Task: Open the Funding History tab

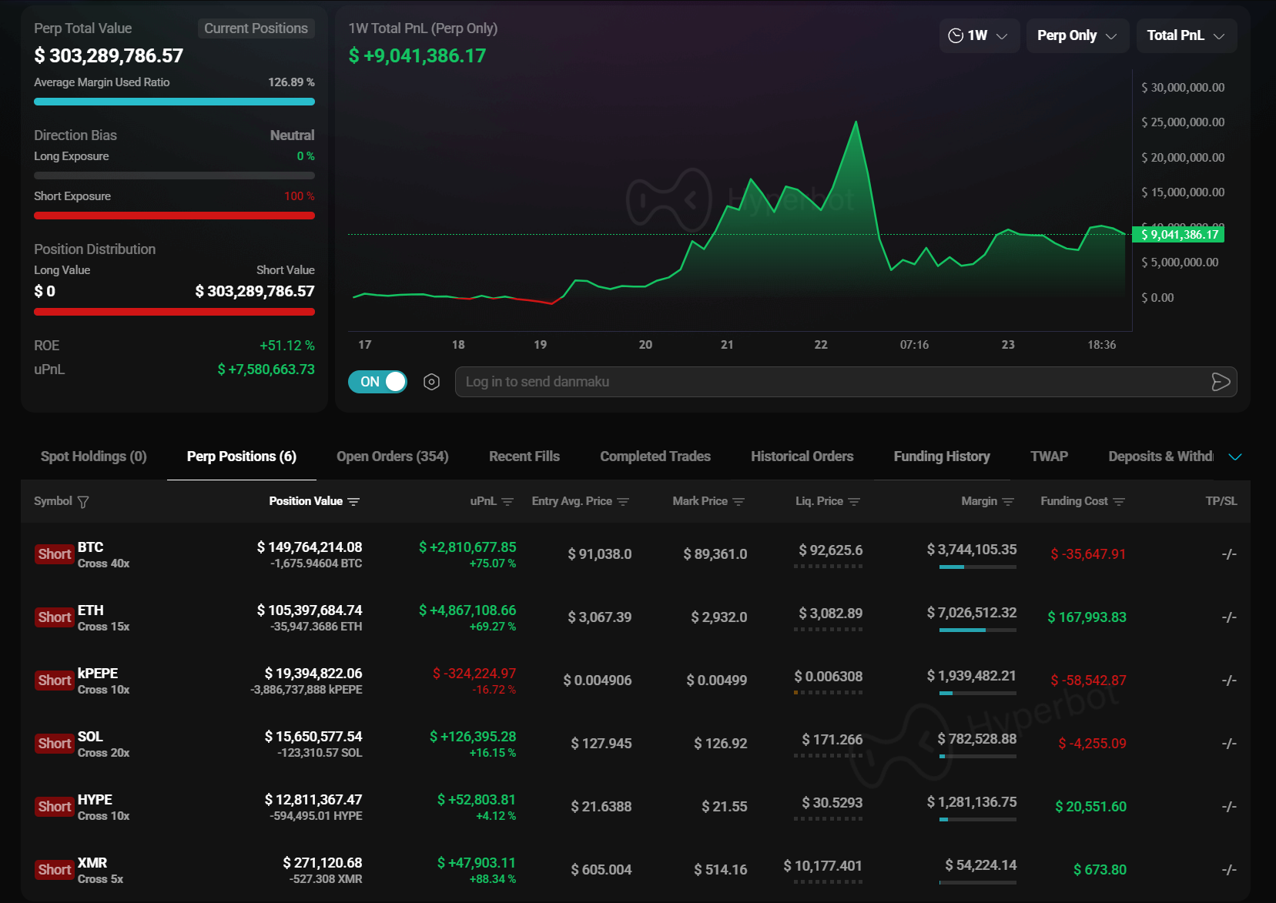Action: pos(941,457)
